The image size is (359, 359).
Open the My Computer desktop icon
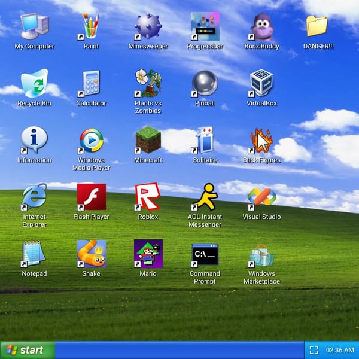(35, 26)
